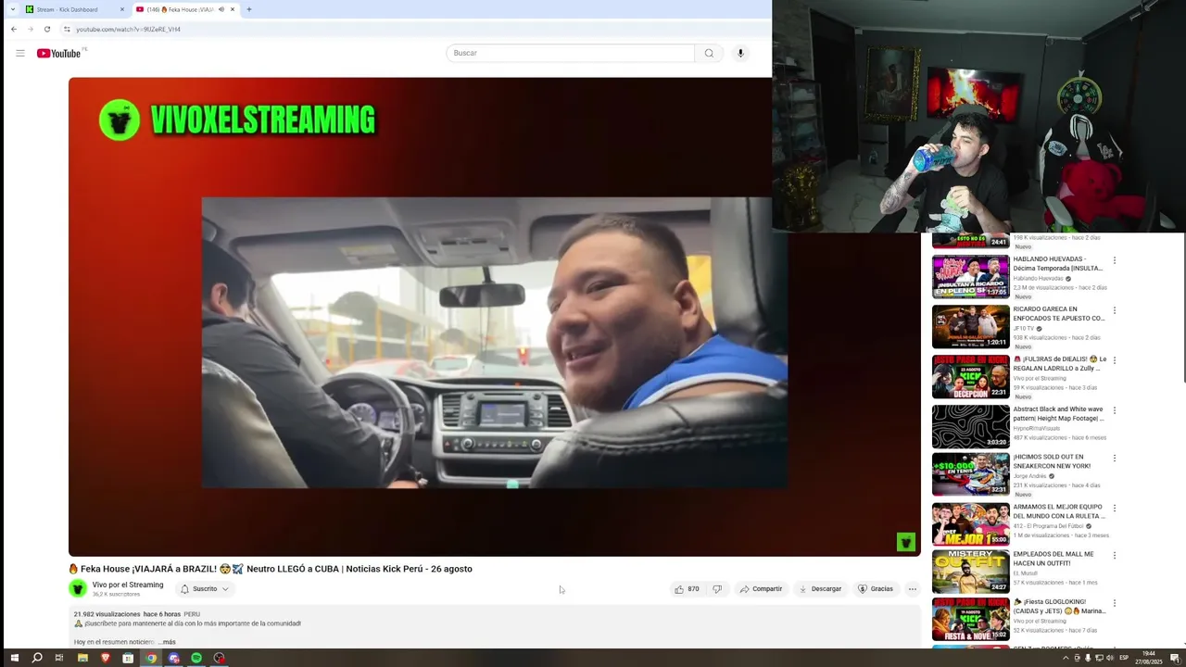
Task: Open the HABLANDO HUEVADAS video thumbnail
Action: [970, 276]
